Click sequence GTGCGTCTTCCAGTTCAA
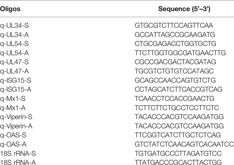 point(174,26)
